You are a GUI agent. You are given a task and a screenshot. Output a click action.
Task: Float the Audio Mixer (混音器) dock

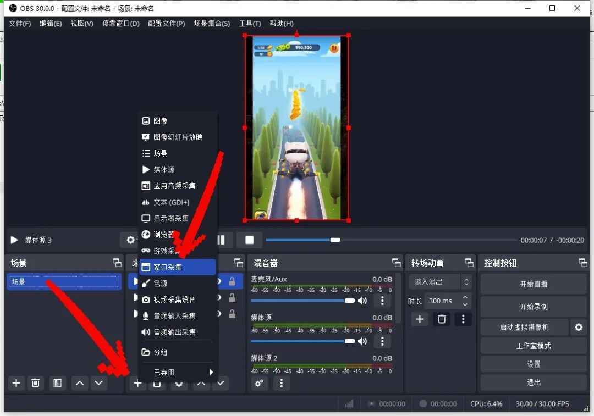(x=396, y=263)
